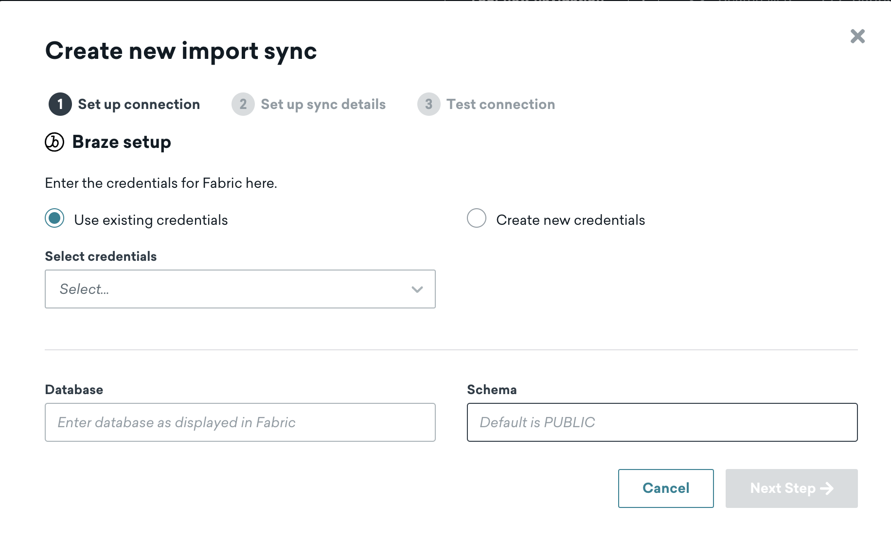Click the Braze logo icon beside setup heading
The height and width of the screenshot is (542, 891).
(54, 142)
